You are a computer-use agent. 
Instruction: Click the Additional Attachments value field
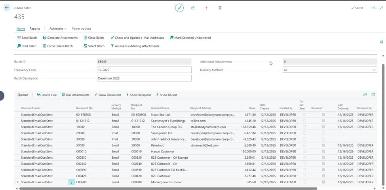click(330, 61)
